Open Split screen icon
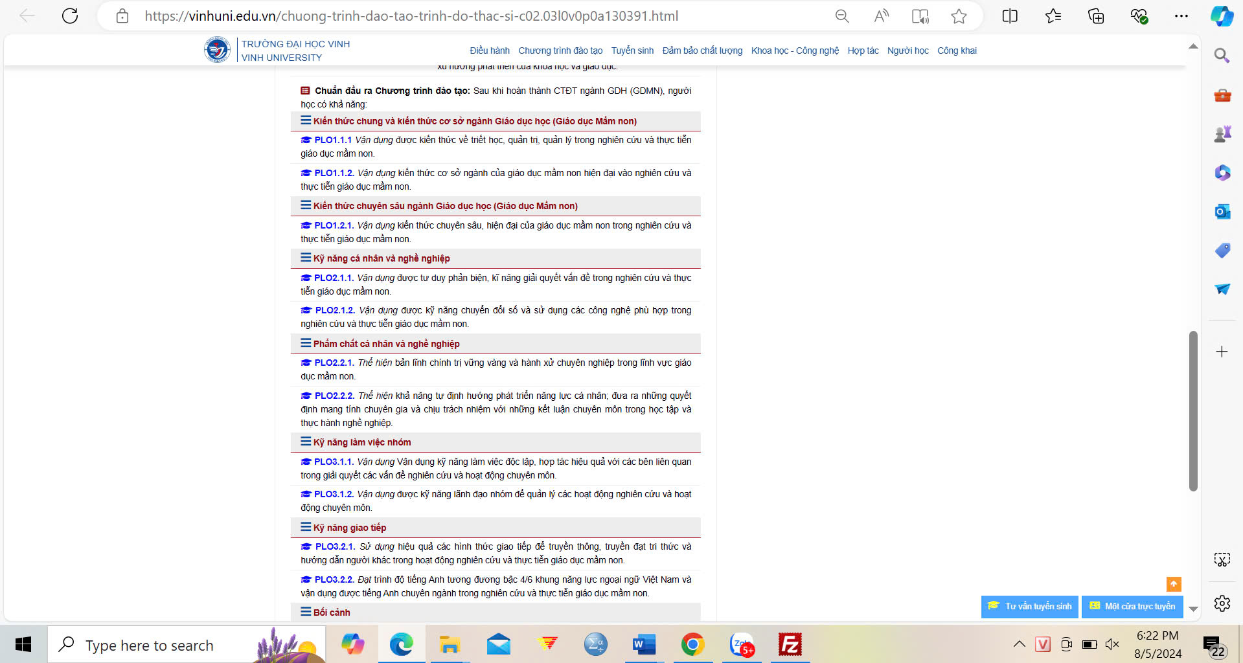 click(x=1010, y=16)
